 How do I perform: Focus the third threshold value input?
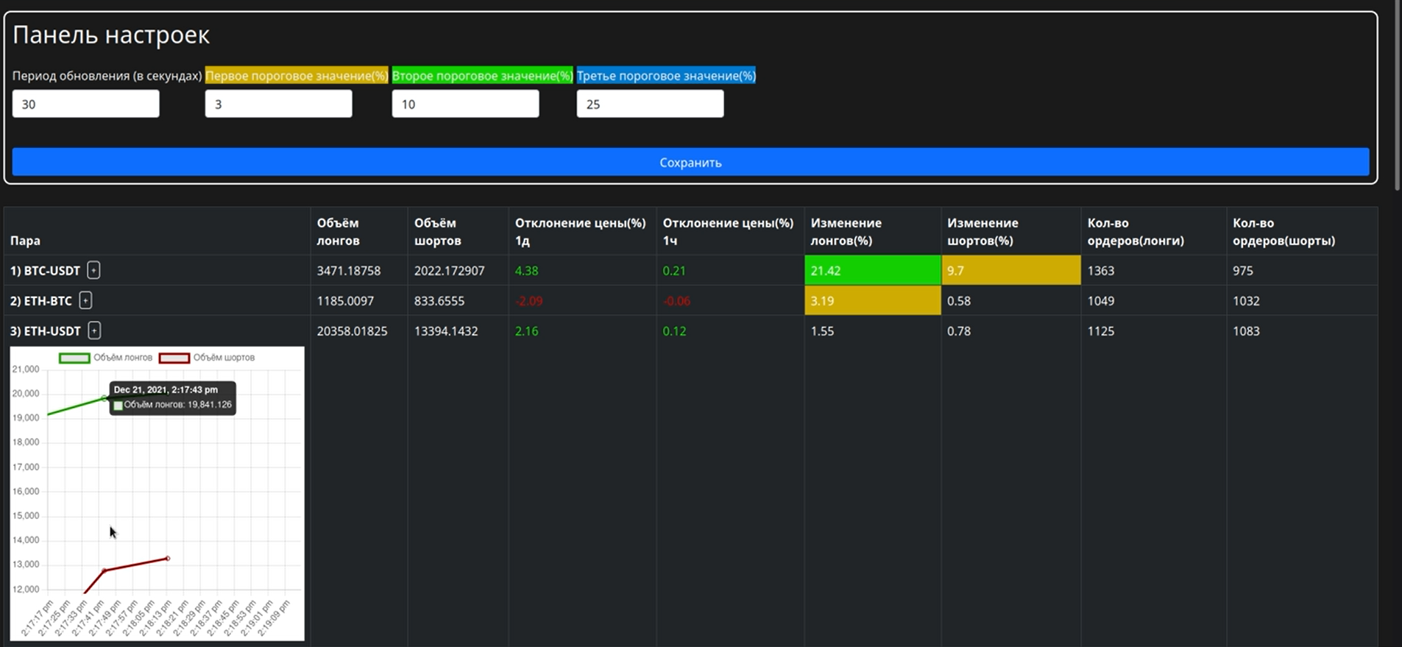point(650,104)
